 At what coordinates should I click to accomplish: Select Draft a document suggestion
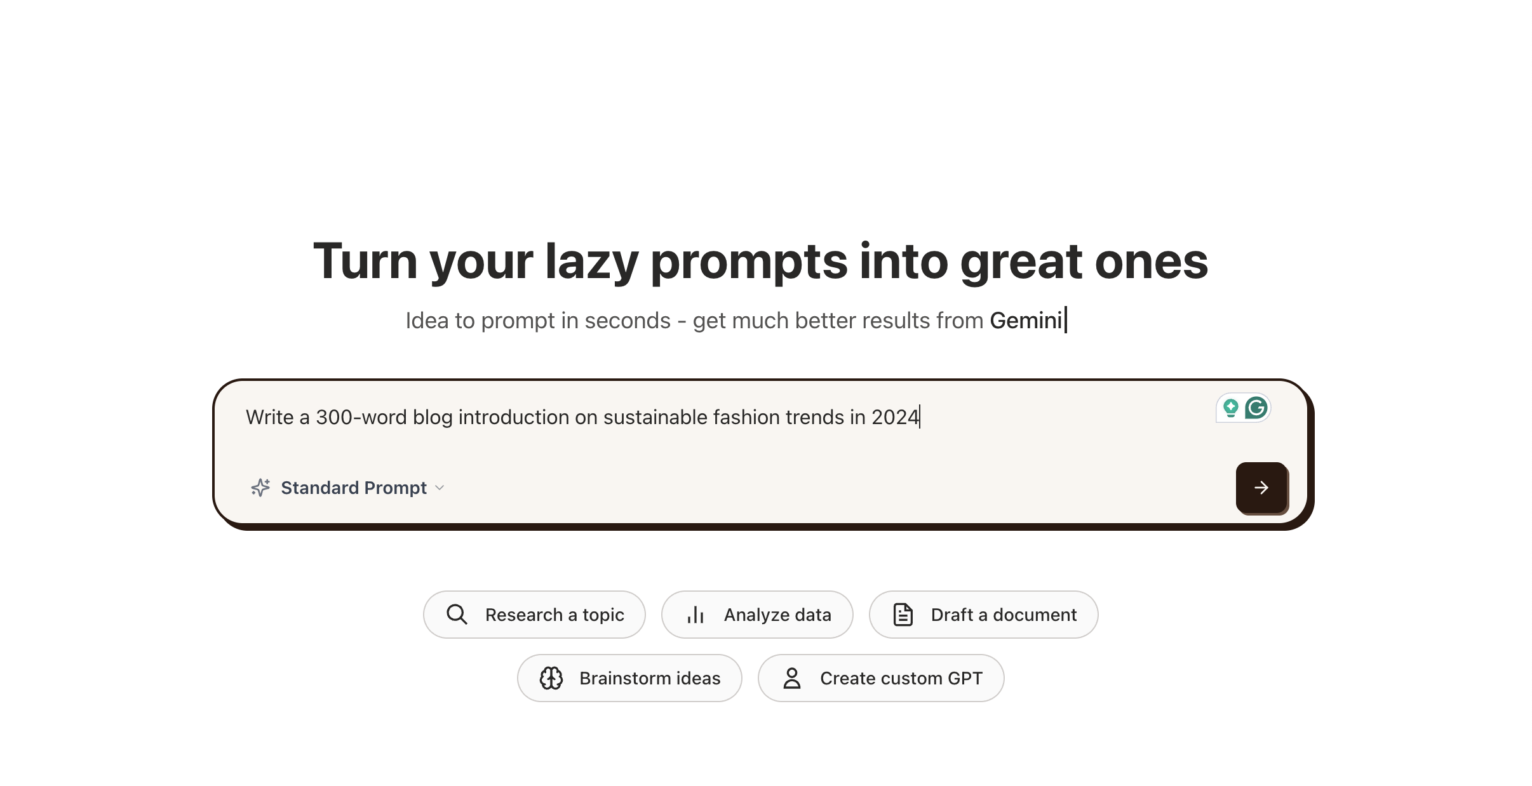tap(983, 615)
